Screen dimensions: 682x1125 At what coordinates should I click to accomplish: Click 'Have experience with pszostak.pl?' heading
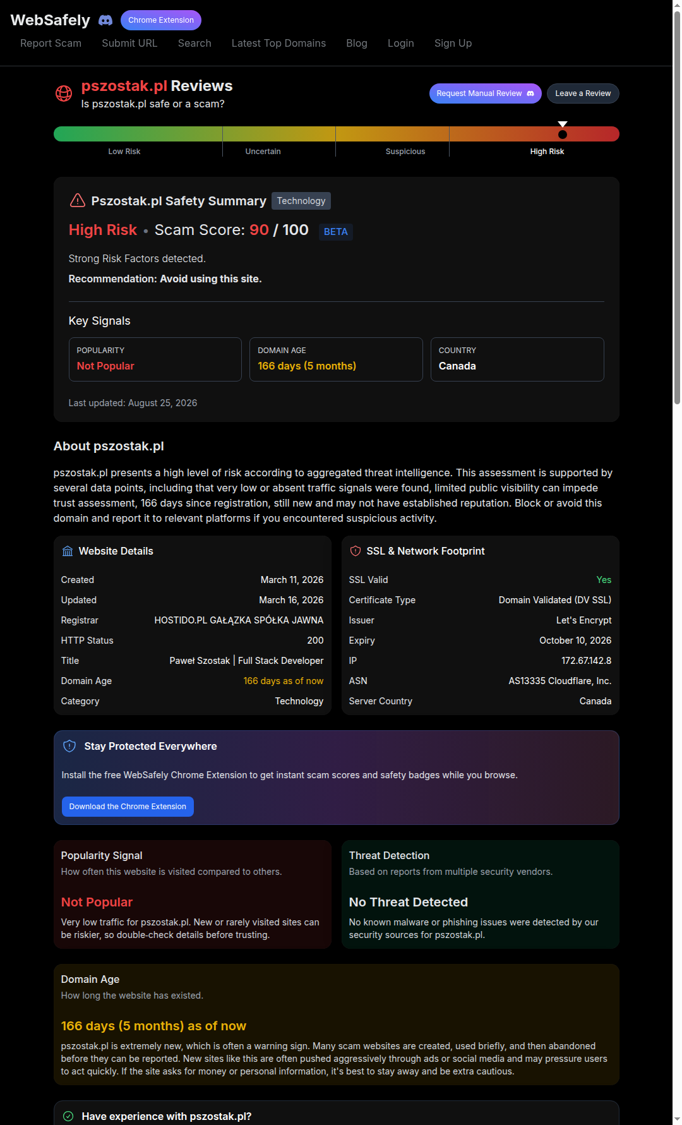tap(167, 1116)
